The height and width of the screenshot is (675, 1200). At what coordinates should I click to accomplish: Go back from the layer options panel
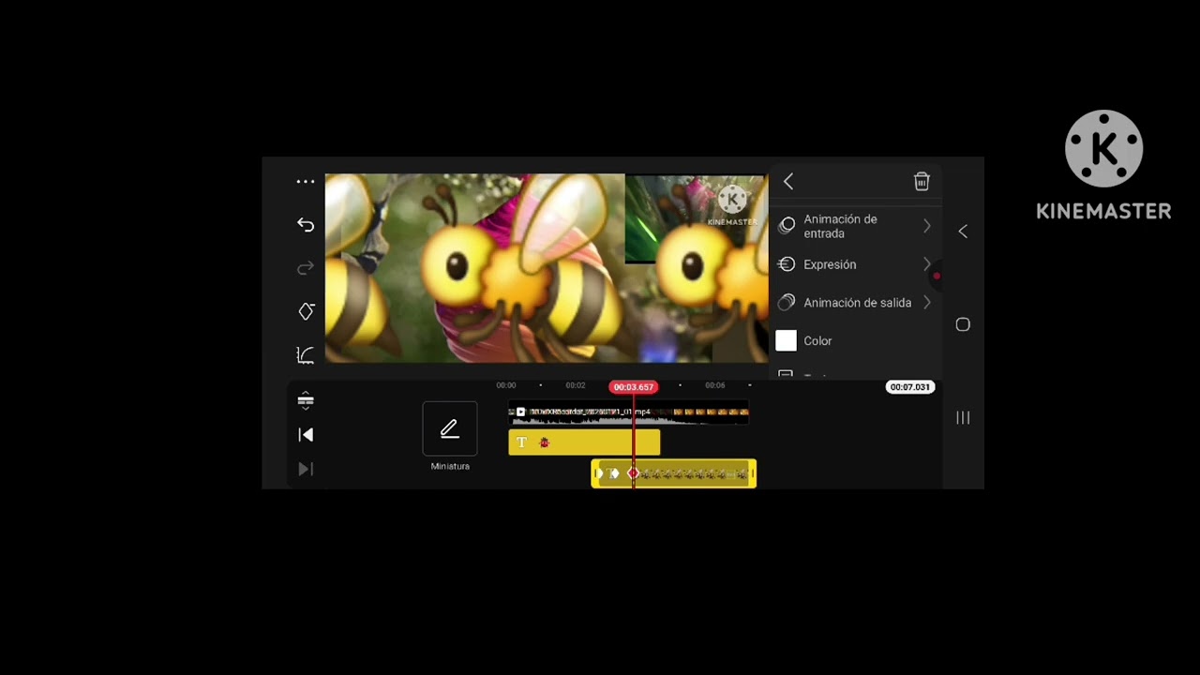coord(788,182)
